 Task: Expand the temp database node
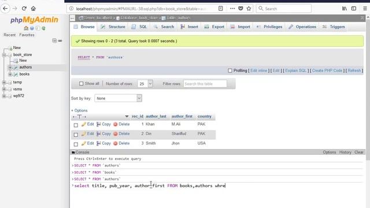[4, 82]
